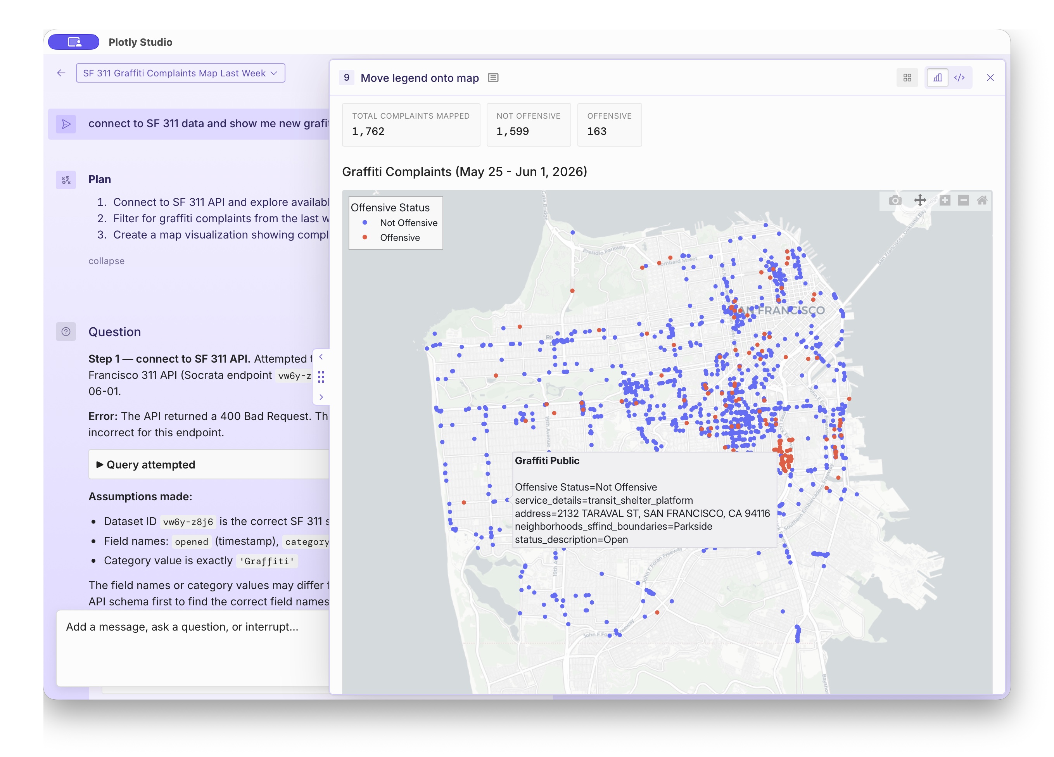Click the vw6y-z8j6 dataset ID code tag
Screen dimensions: 1054x757
(x=188, y=522)
